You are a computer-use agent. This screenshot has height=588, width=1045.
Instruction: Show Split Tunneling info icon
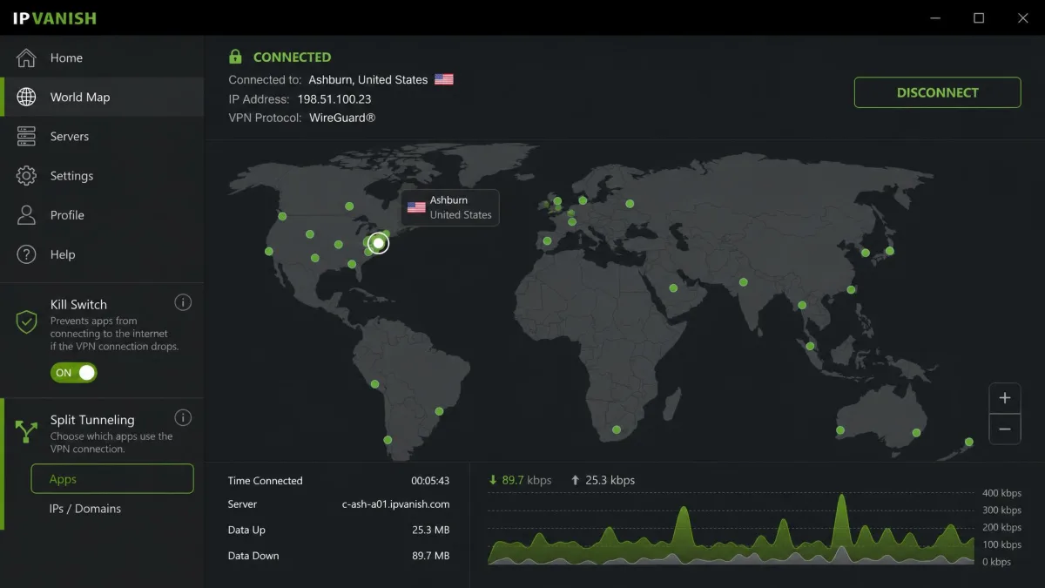click(x=183, y=417)
